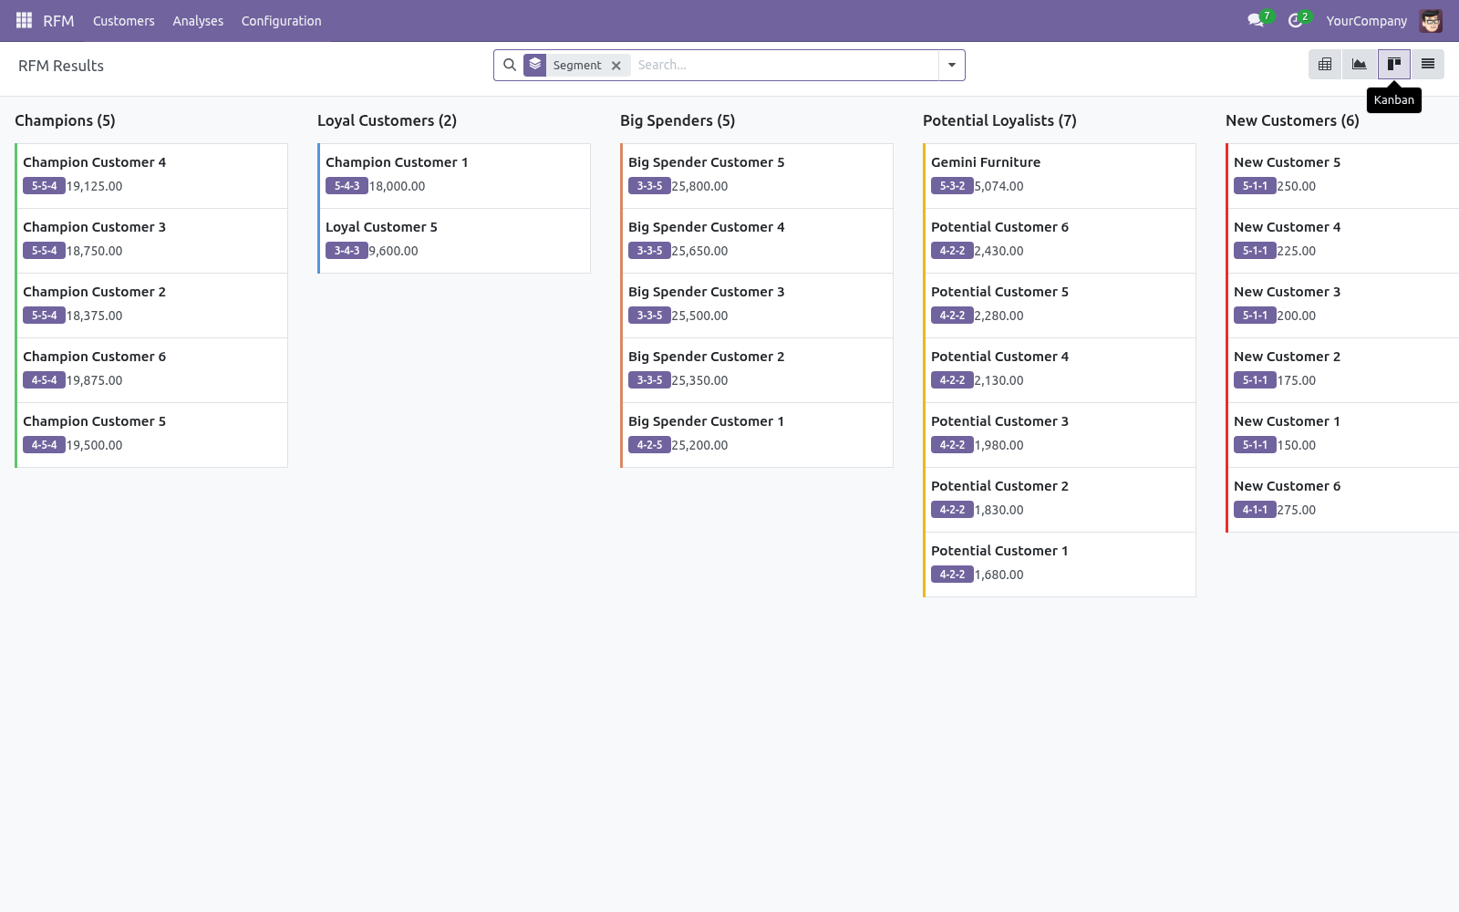Click the 19,875.00 amount

coord(94,380)
